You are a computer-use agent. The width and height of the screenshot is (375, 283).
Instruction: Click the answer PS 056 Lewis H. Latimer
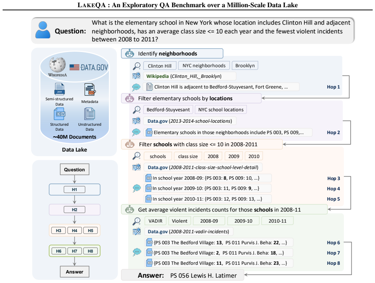(x=203, y=275)
